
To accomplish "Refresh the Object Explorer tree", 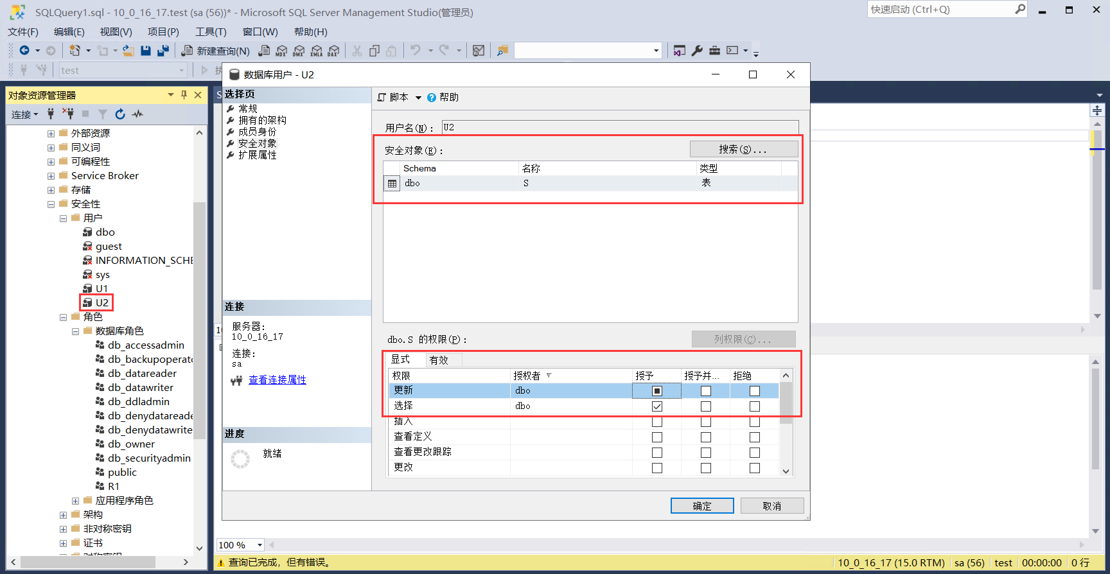I will (x=120, y=114).
